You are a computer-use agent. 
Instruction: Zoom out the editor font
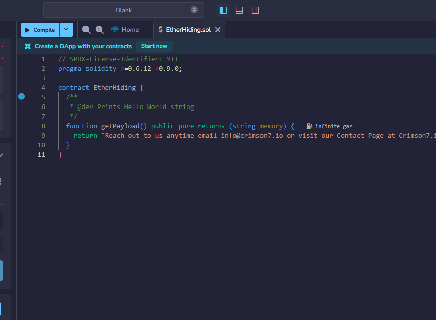(86, 30)
